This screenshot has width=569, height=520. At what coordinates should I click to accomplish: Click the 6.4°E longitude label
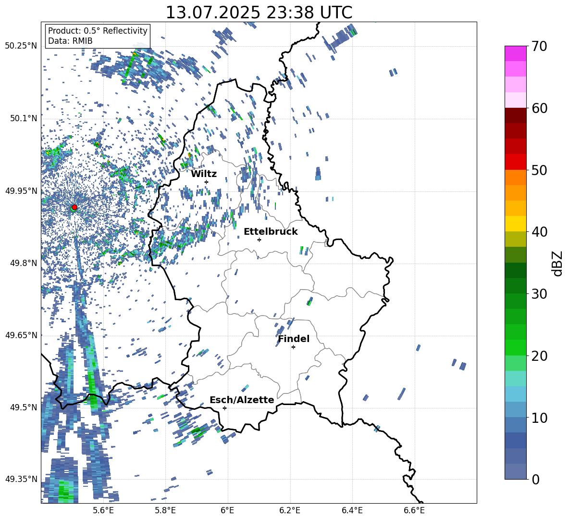pos(352,510)
